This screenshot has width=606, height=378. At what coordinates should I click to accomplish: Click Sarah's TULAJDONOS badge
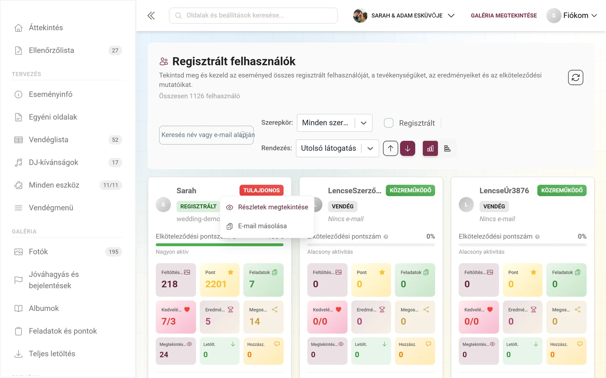261,190
